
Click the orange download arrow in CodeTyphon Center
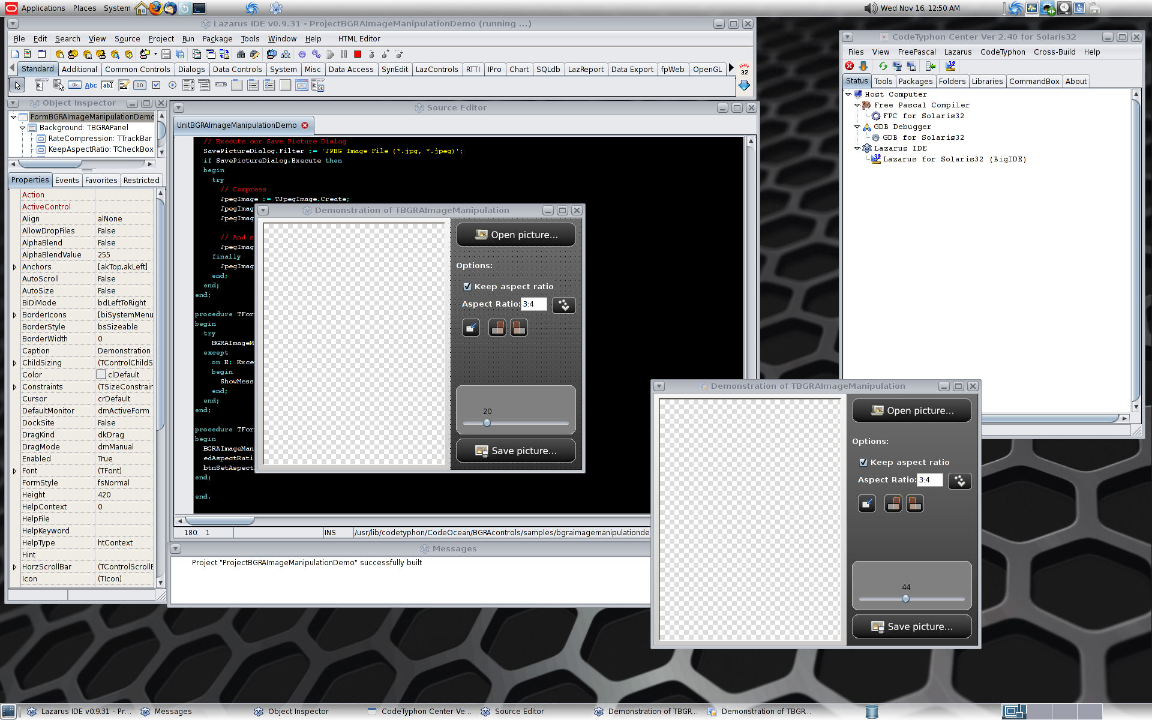pos(863,66)
